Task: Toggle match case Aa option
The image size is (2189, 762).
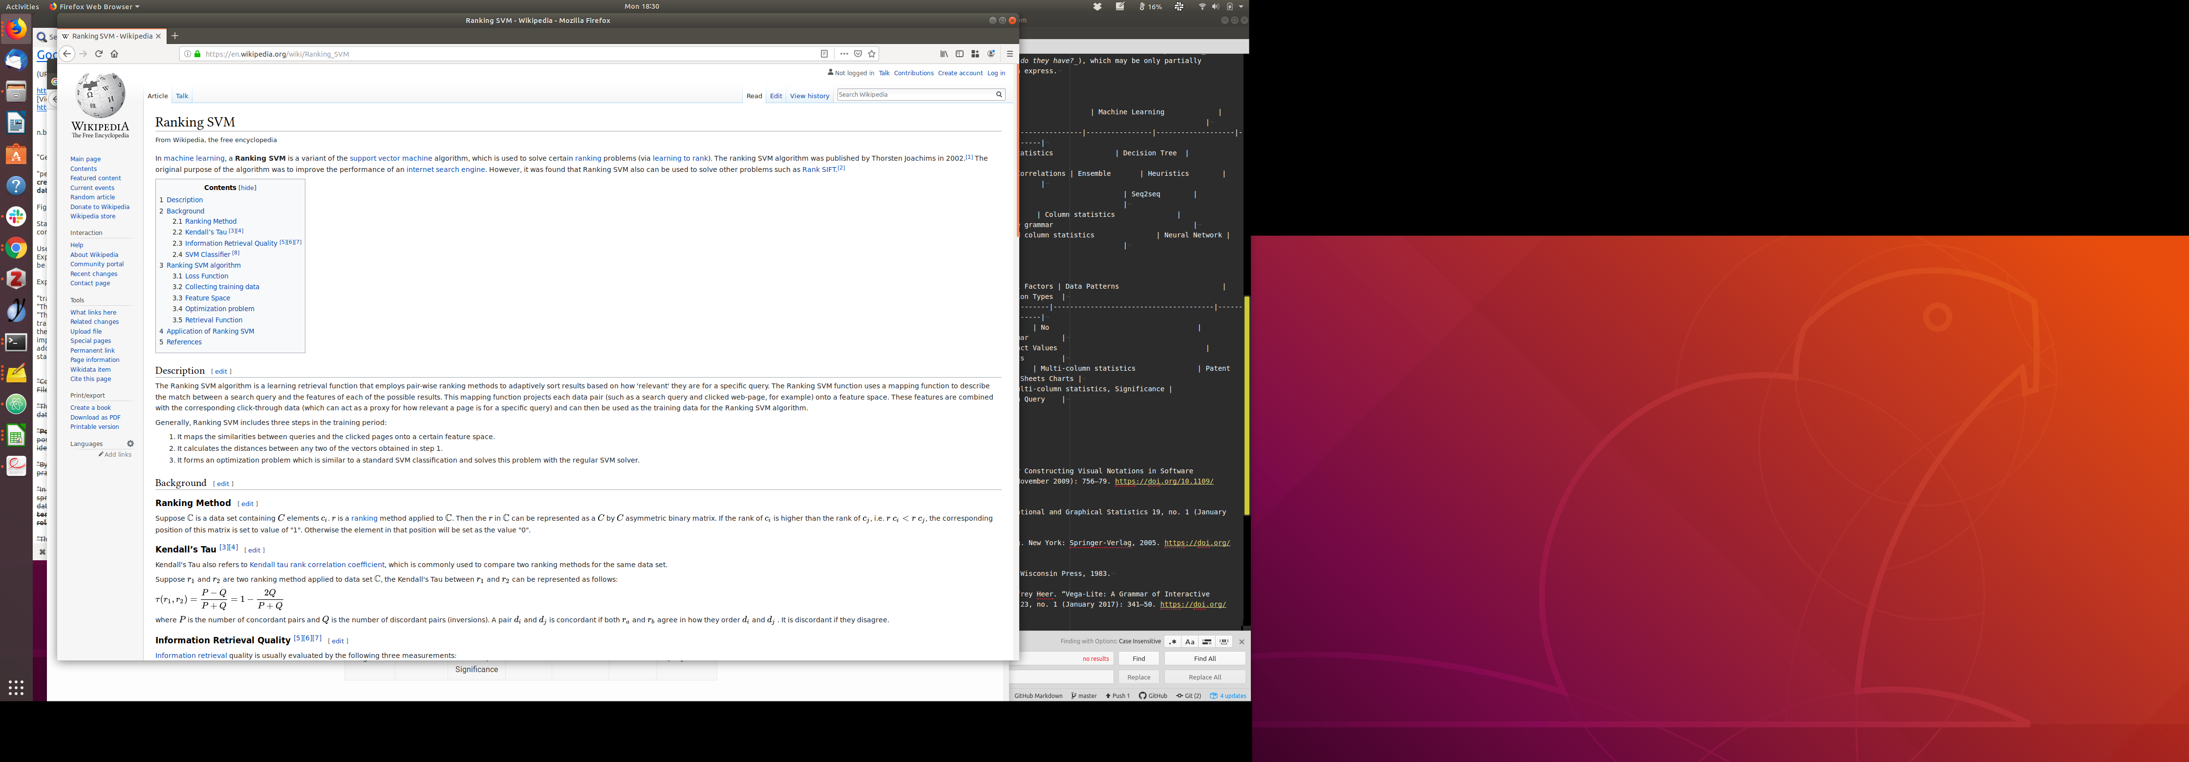Action: coord(1190,641)
